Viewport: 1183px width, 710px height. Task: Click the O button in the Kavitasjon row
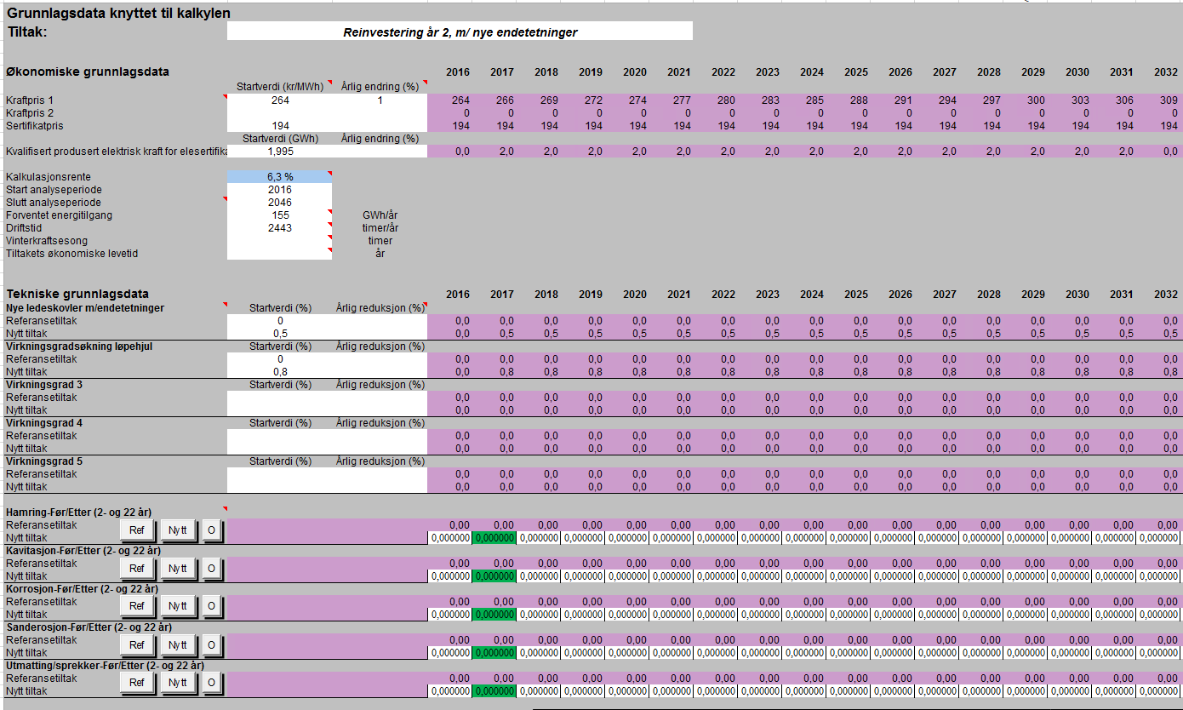pos(211,568)
